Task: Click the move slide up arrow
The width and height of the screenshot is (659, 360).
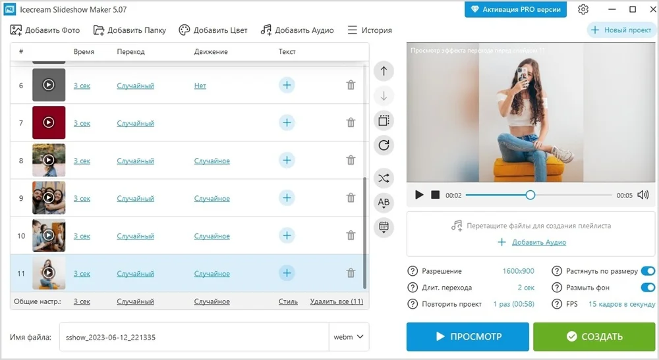Action: click(x=384, y=71)
